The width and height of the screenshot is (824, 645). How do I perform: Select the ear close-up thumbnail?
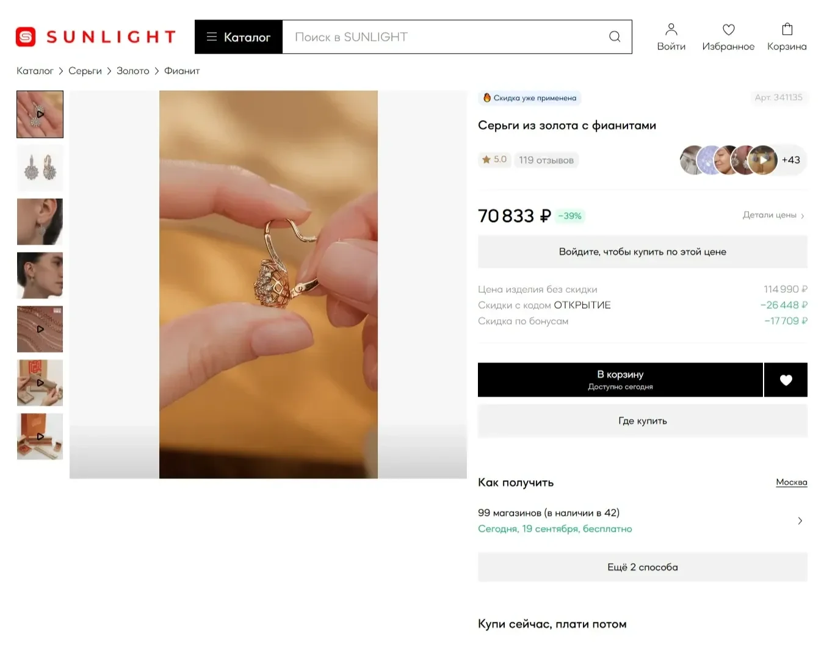point(40,222)
